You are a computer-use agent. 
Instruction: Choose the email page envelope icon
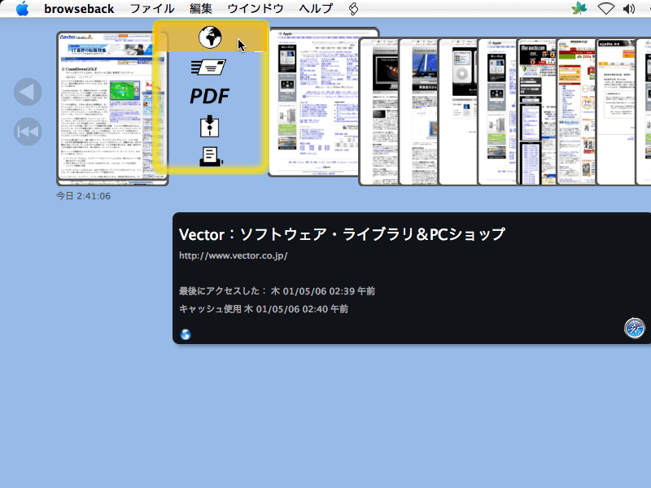pyautogui.click(x=208, y=68)
